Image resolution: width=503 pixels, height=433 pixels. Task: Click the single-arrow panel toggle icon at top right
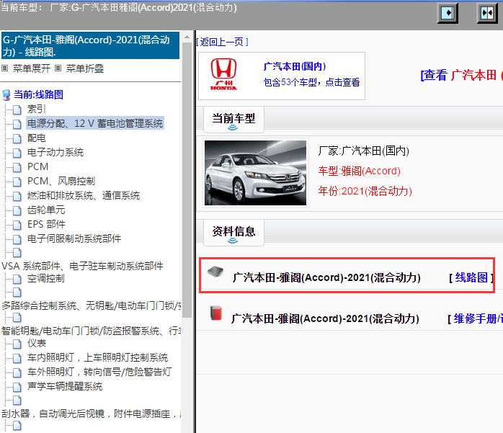(448, 13)
